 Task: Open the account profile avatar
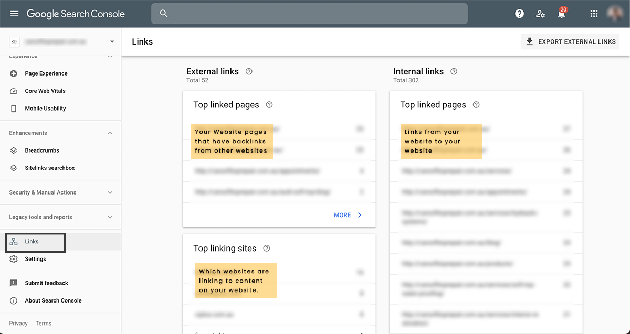pos(615,14)
